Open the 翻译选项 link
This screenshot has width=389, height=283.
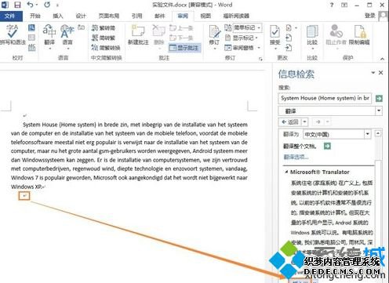point(296,157)
